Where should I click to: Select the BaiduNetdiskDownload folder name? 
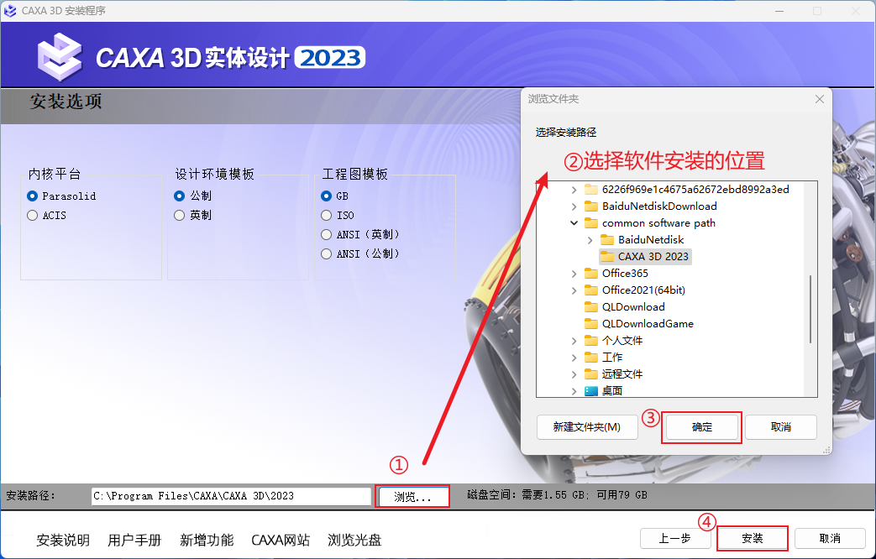tap(659, 206)
